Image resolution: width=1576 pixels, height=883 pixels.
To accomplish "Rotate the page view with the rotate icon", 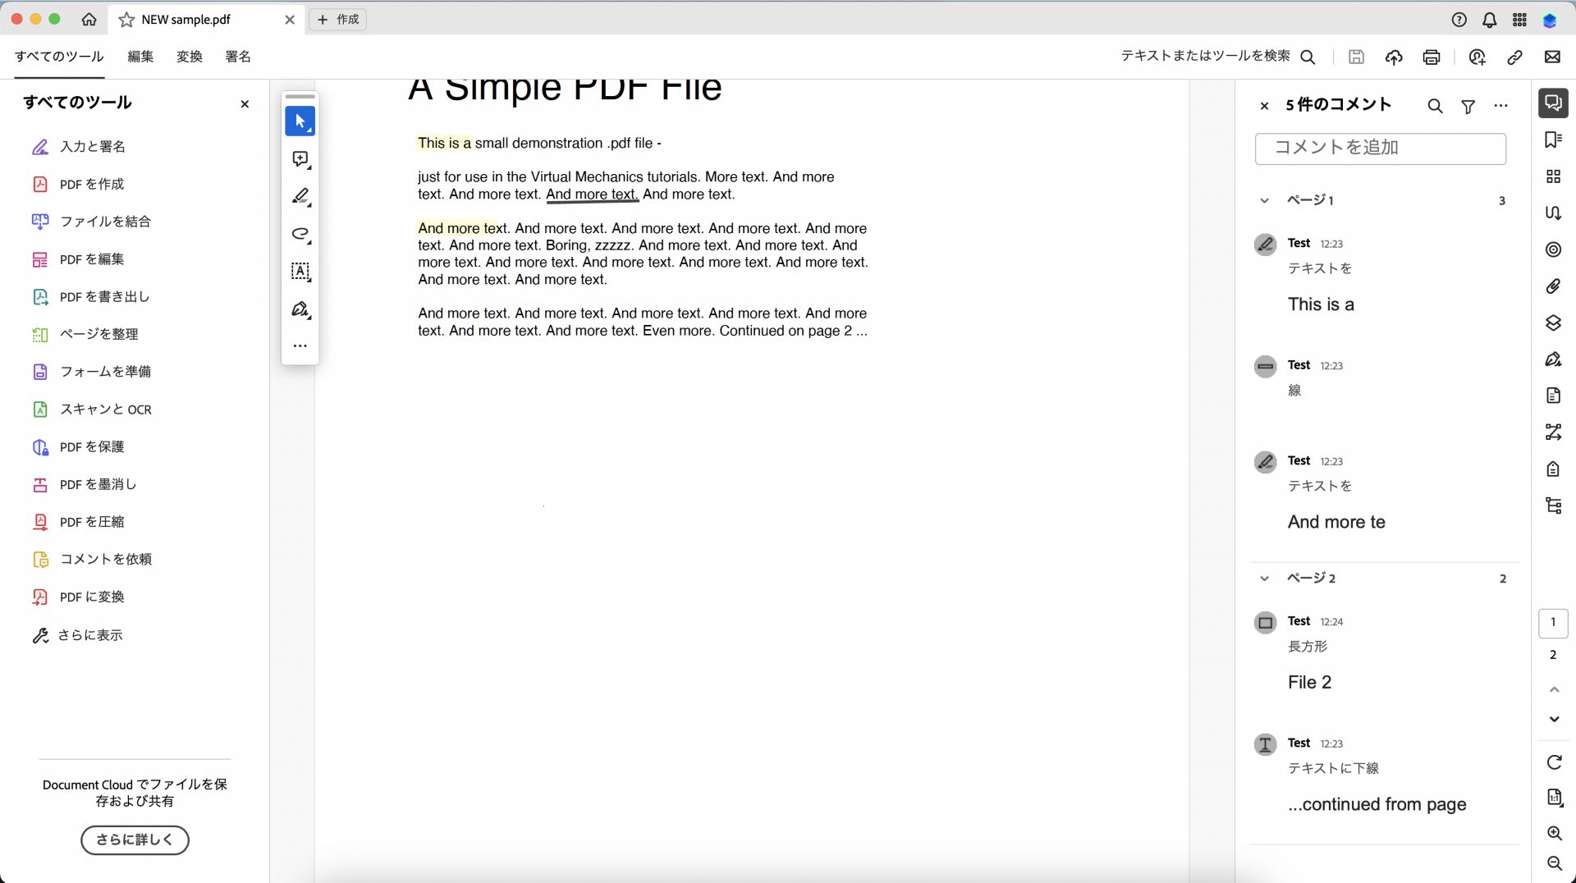I will [x=1554, y=762].
